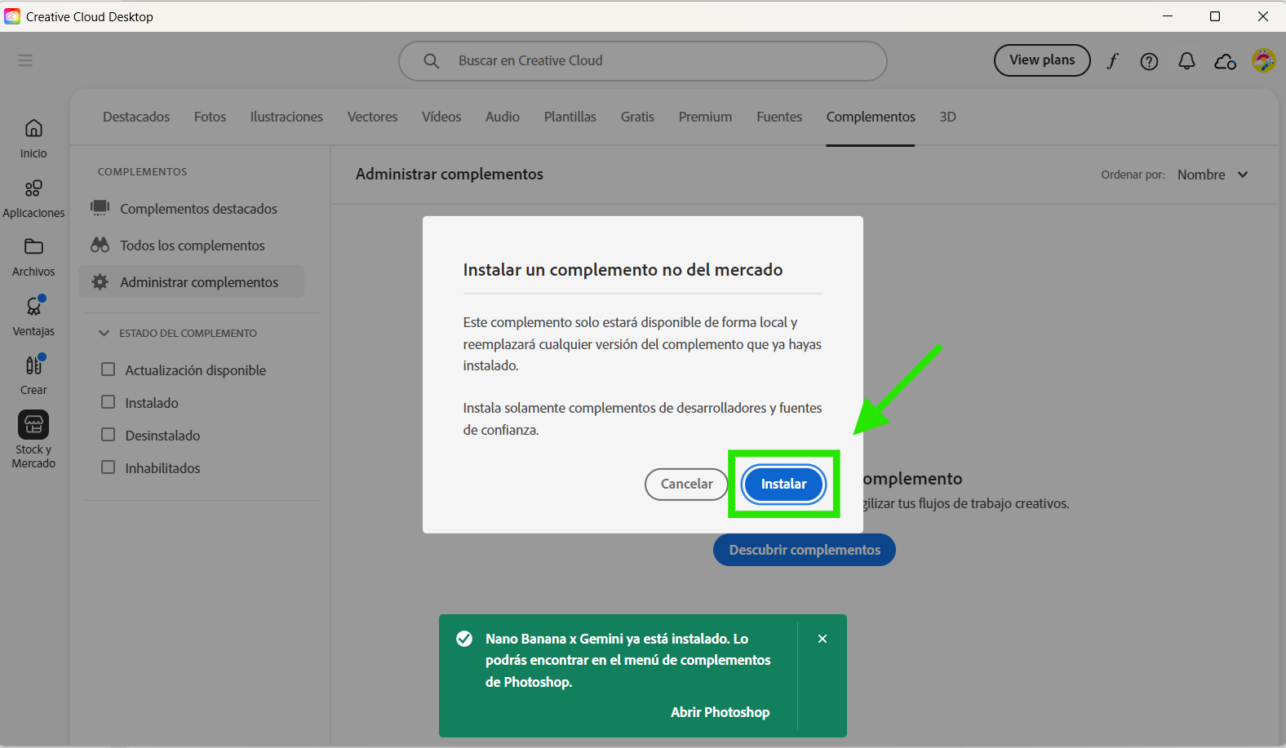
Task: Click Cancelar in the install dialog
Action: coord(686,484)
